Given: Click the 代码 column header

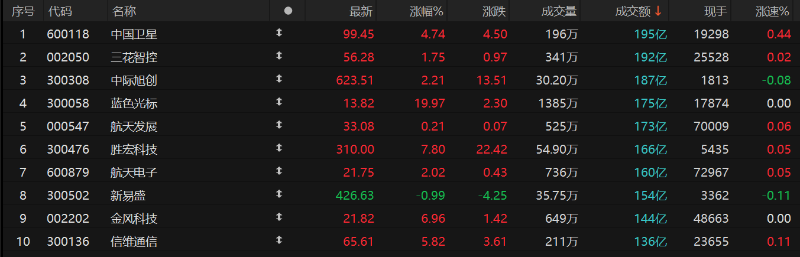Looking at the screenshot, I should coord(60,11).
